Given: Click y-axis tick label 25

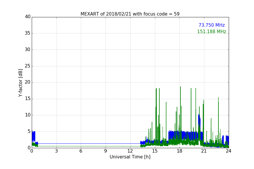Looking at the screenshot, I should click(28, 66).
